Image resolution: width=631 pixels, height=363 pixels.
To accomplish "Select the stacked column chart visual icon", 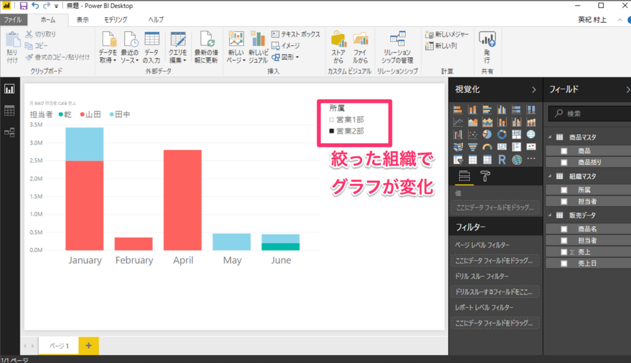I will pyautogui.click(x=473, y=110).
